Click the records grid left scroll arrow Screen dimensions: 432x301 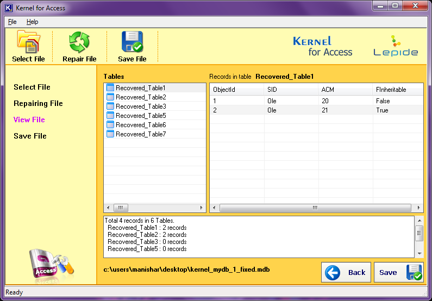click(214, 208)
